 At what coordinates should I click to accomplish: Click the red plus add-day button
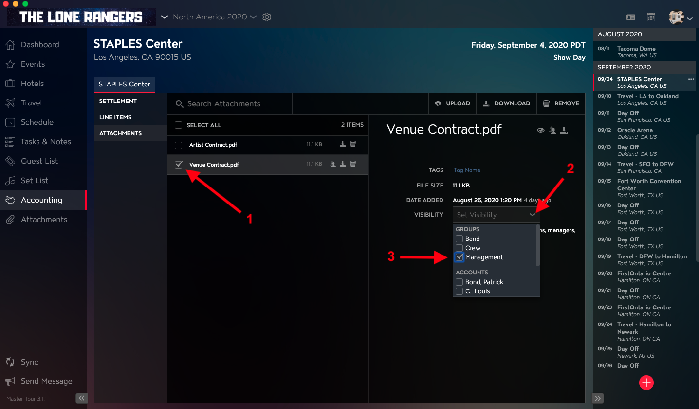tap(646, 383)
